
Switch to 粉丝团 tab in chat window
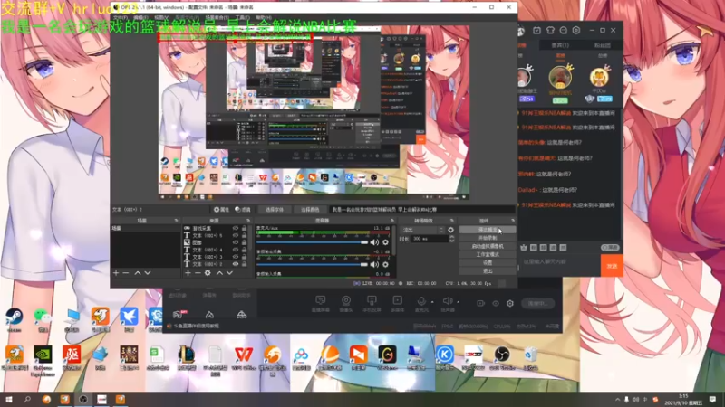[602, 45]
